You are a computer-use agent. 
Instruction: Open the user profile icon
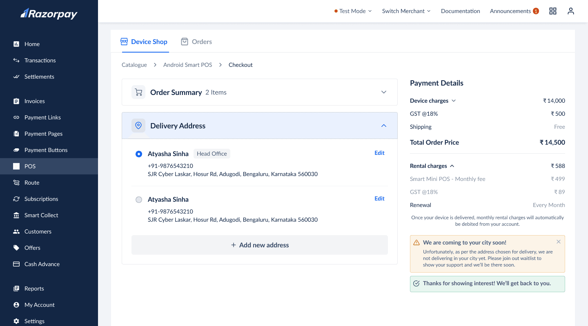click(571, 11)
